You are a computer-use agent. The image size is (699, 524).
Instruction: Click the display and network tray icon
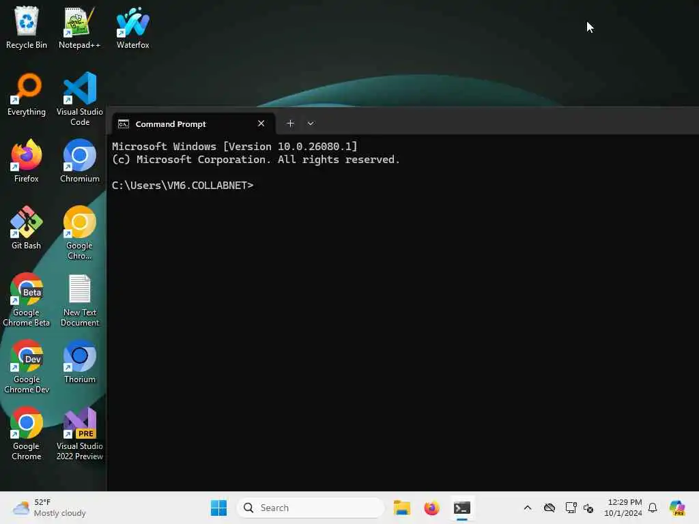click(571, 508)
